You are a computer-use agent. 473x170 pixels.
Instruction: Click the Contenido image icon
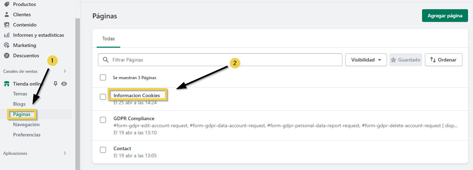click(x=6, y=25)
